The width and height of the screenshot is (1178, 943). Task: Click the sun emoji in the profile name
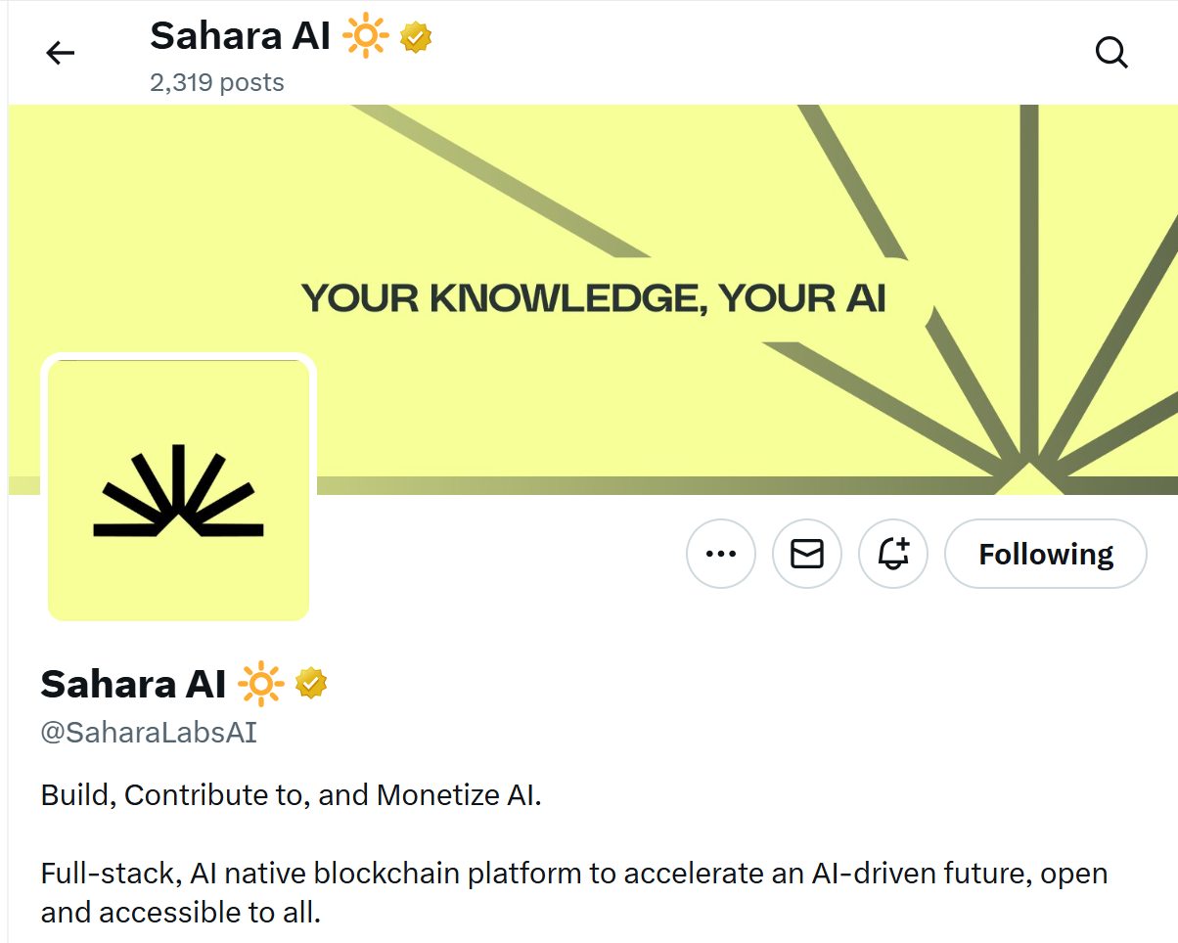[x=259, y=683]
